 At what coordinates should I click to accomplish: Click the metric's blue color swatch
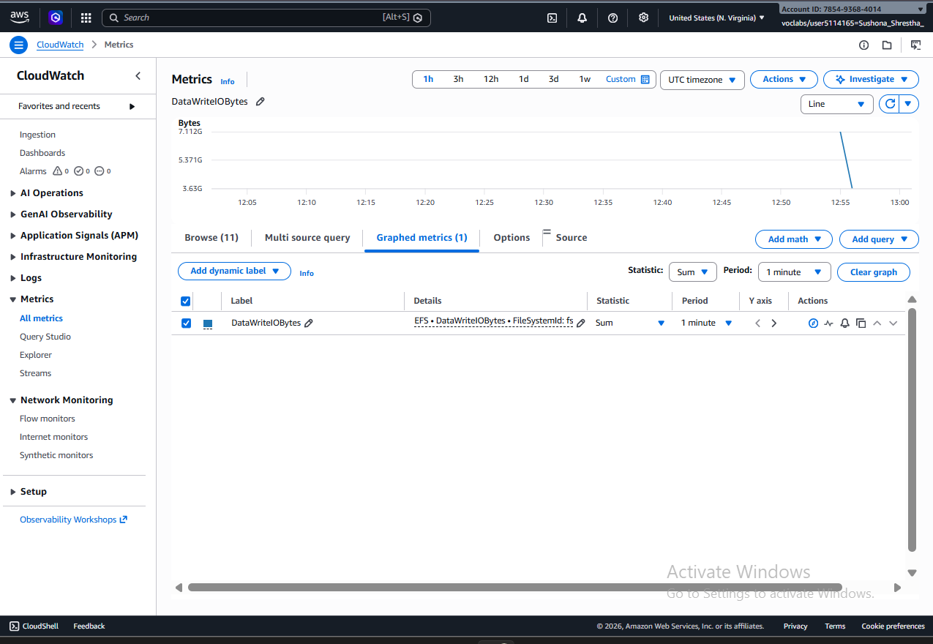[208, 323]
